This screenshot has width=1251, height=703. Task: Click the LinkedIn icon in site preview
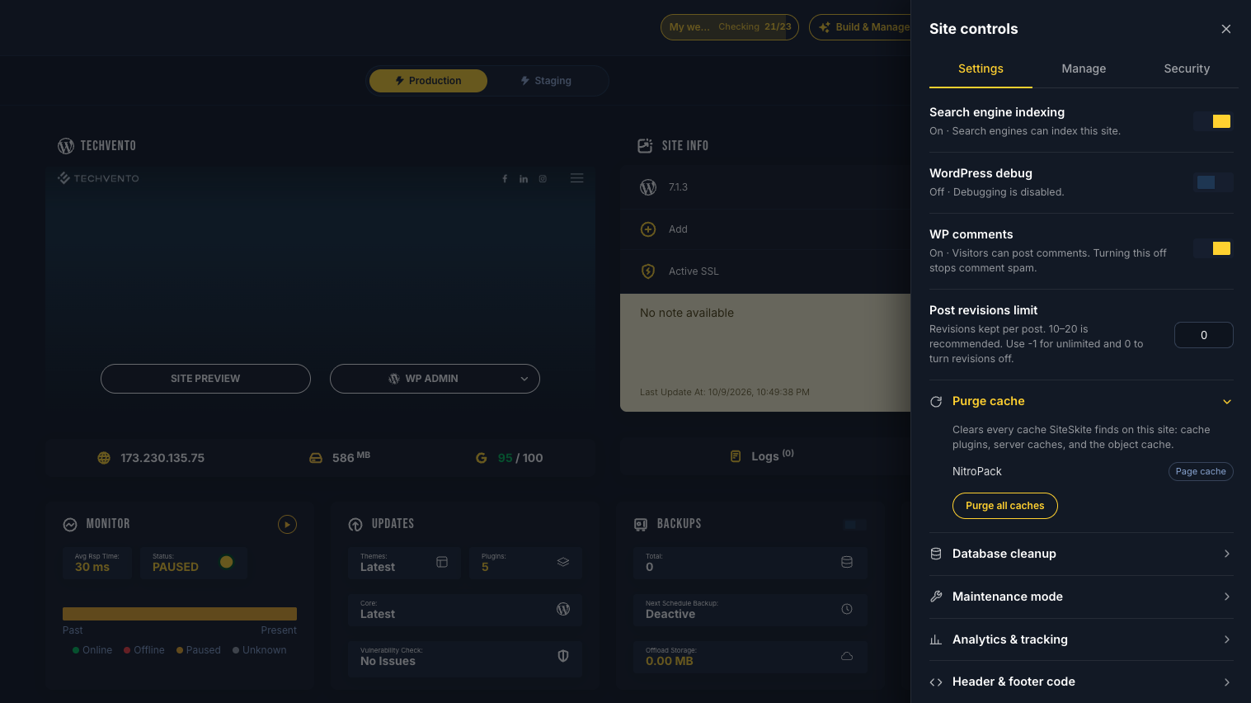pyautogui.click(x=524, y=179)
